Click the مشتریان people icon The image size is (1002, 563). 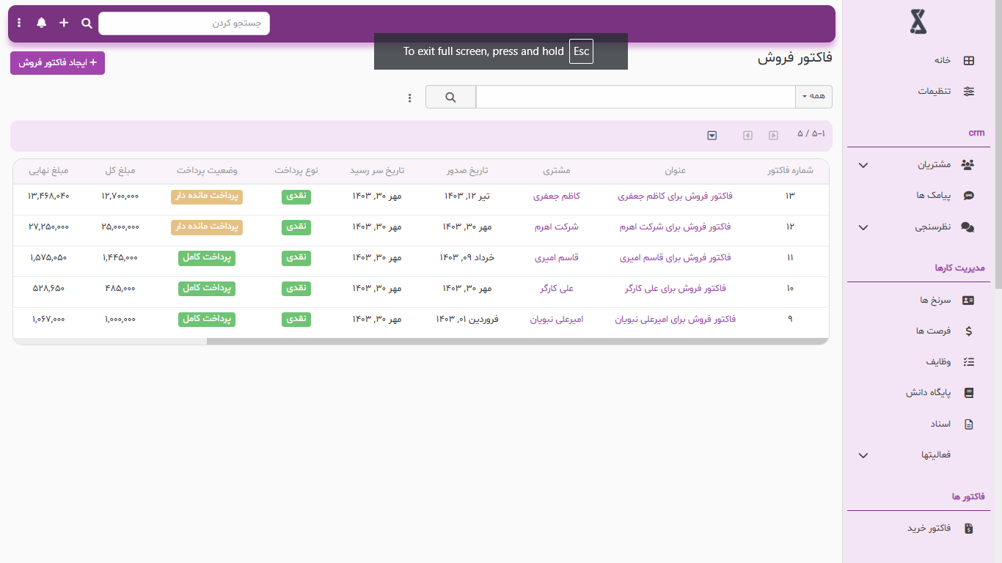(x=968, y=165)
